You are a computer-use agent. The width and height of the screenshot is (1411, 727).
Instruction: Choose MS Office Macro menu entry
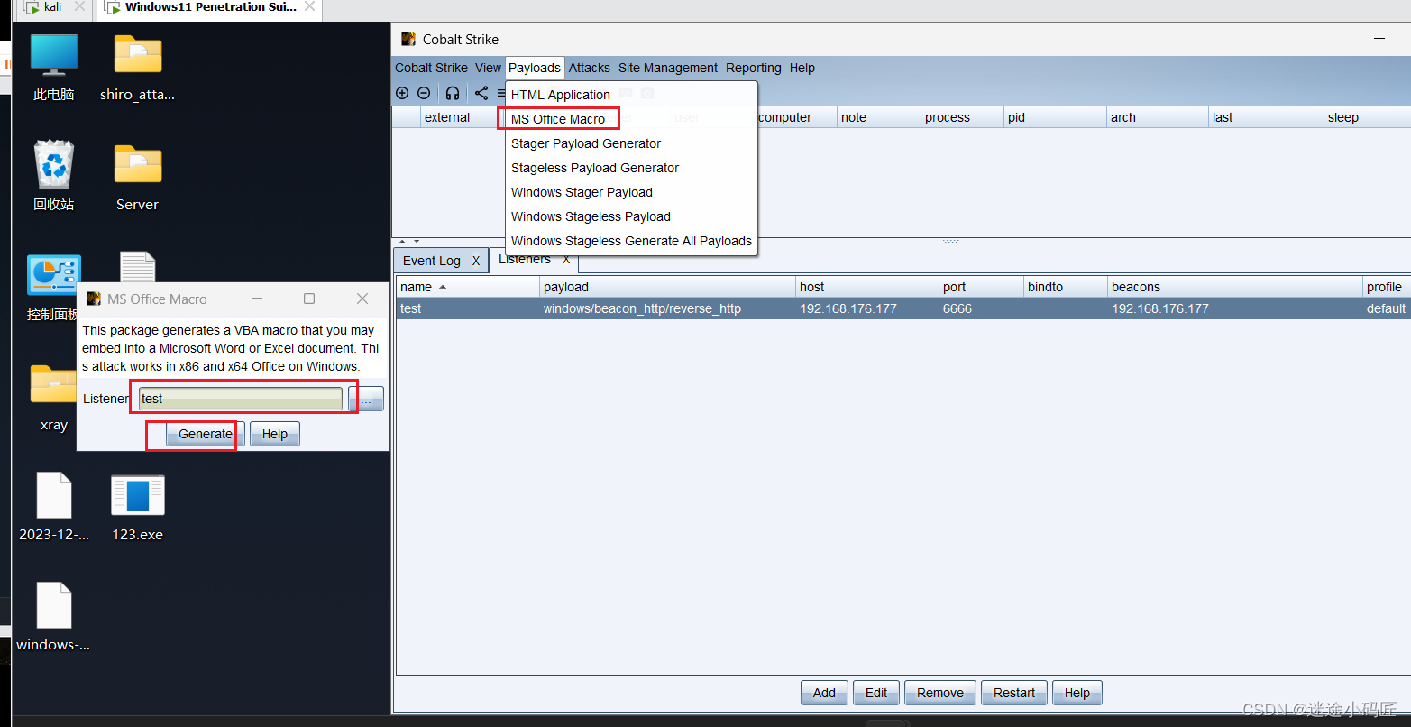point(631,119)
